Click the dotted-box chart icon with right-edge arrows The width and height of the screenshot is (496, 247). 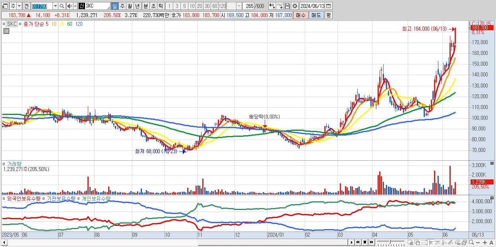pyautogui.click(x=424, y=242)
